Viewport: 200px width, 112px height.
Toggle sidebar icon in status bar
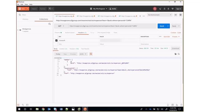click(x=19, y=105)
